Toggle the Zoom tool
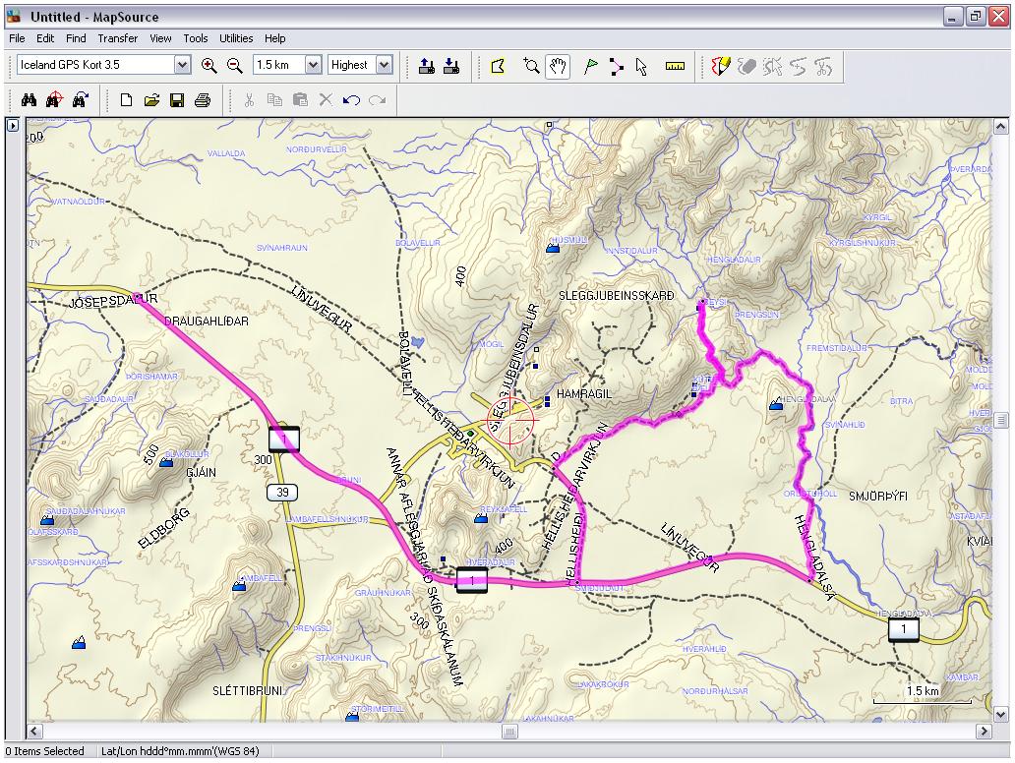Viewport: 1015px width, 763px height. [x=532, y=67]
